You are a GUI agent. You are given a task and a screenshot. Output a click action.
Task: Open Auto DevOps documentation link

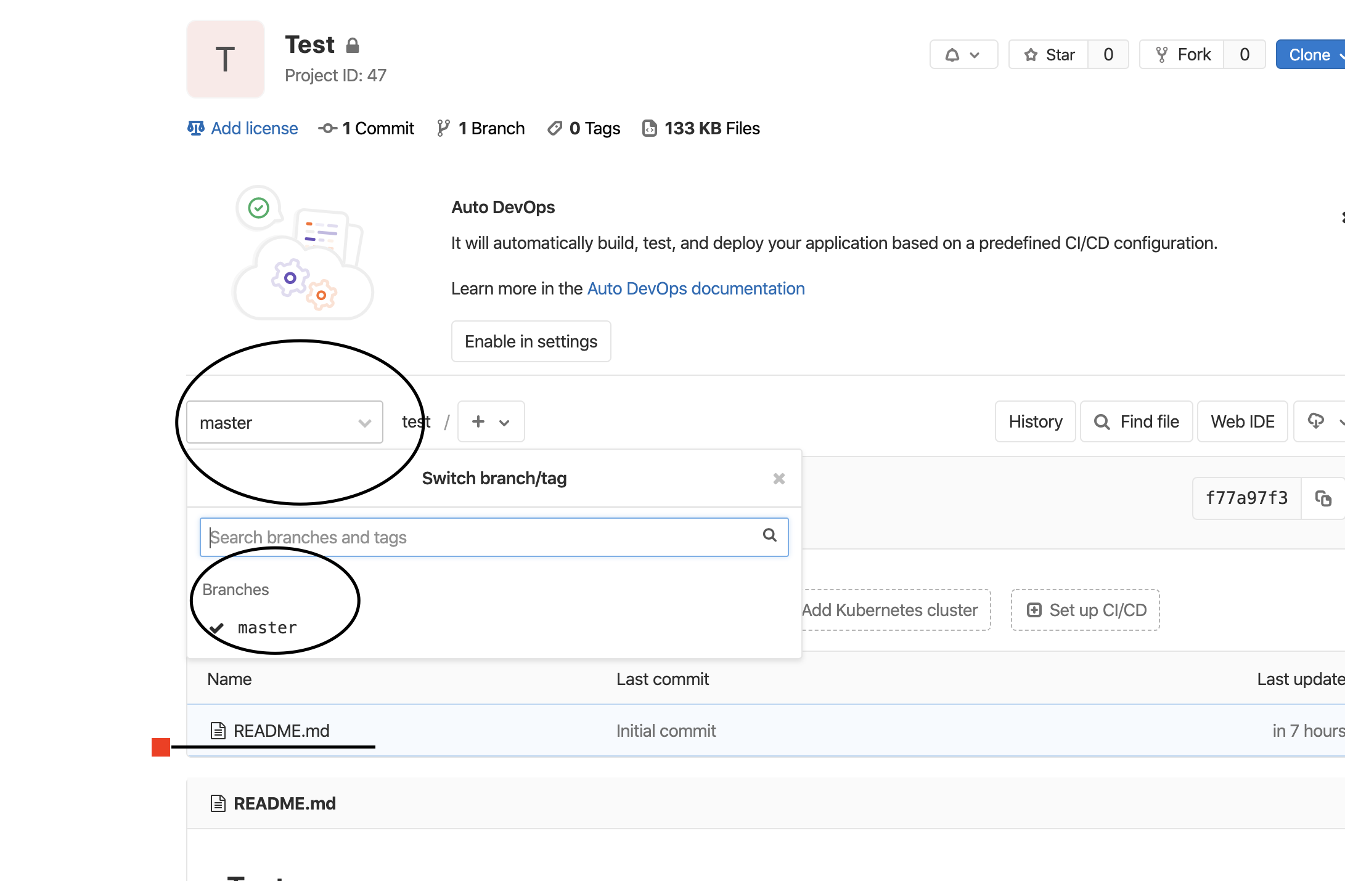tap(696, 288)
